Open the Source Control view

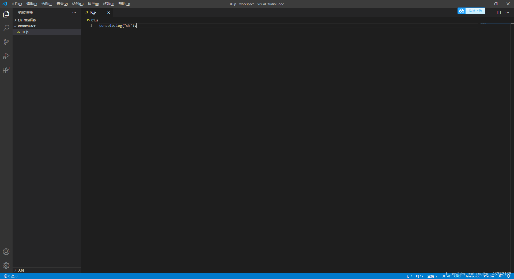(6, 42)
